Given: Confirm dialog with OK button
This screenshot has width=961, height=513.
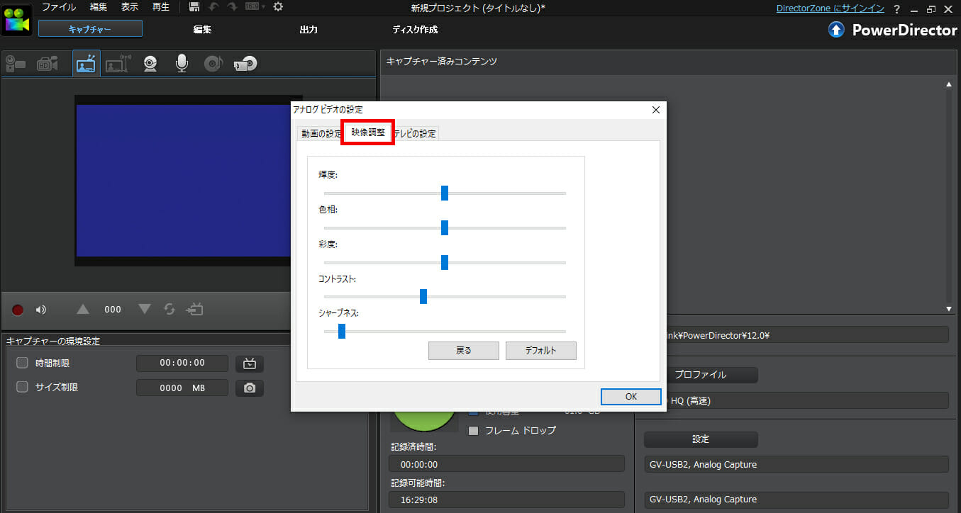Looking at the screenshot, I should click(631, 397).
